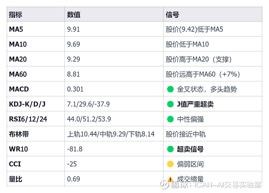Click the MA60 value 8.81
269x193 pixels.
[74, 74]
